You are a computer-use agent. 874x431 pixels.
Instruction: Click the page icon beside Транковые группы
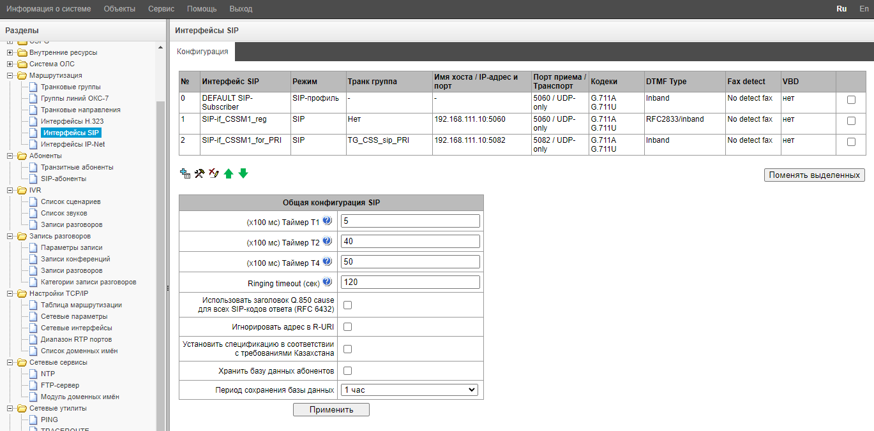pyautogui.click(x=34, y=87)
